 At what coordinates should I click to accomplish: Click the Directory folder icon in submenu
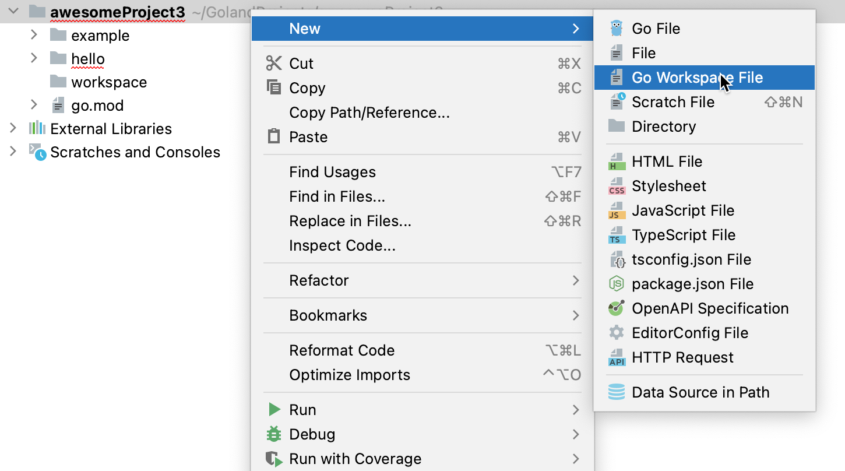tap(616, 126)
